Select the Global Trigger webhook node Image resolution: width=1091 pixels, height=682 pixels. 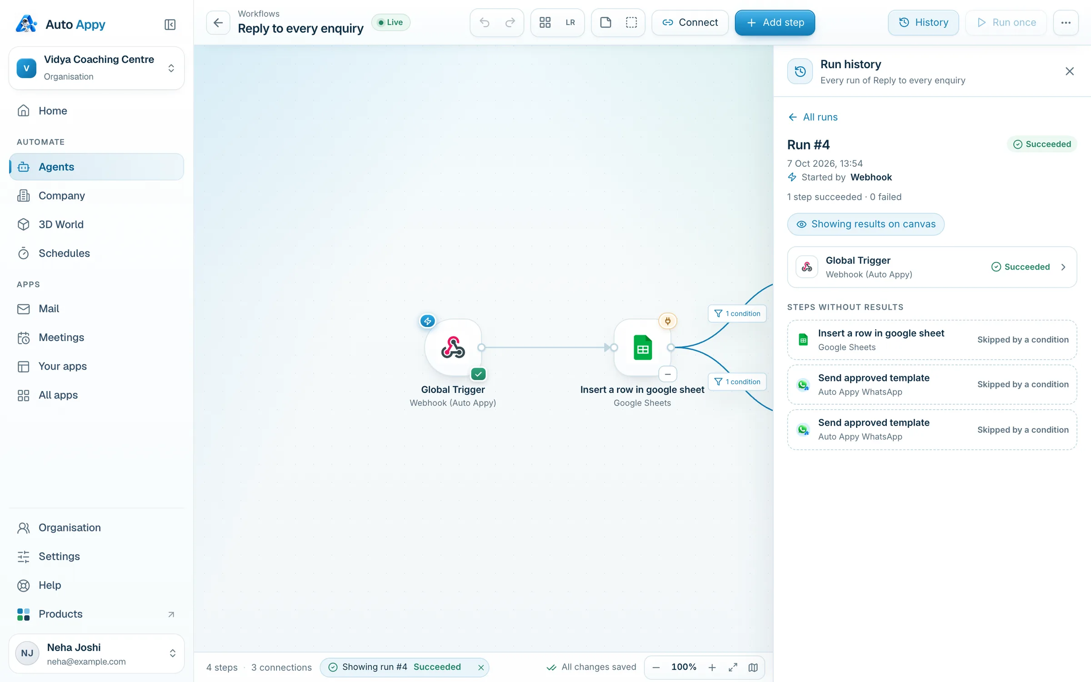(453, 348)
